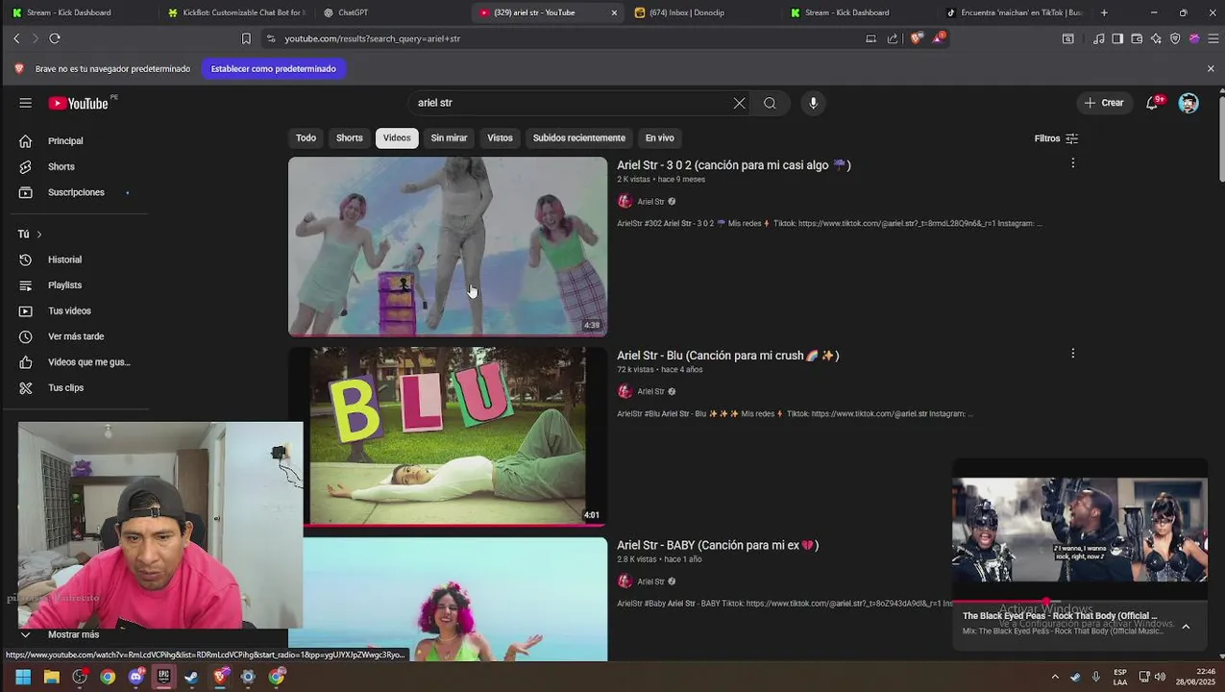
Task: Open the Brave VPN shield icon
Action: click(x=1175, y=38)
